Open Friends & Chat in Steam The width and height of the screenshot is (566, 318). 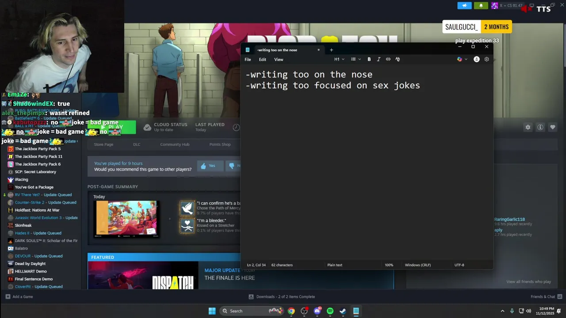(x=547, y=297)
